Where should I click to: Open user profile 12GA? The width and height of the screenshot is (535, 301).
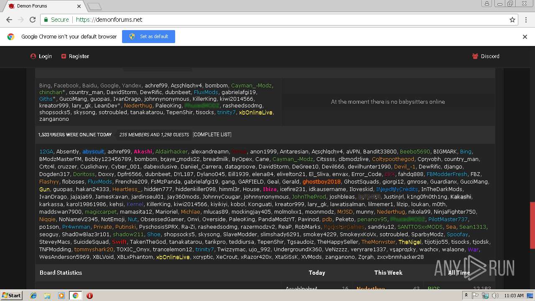click(x=46, y=152)
